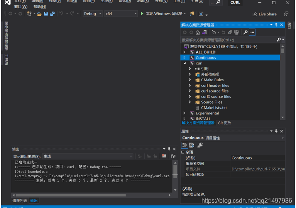Close the 输出 output panel
Image resolution: width=296 pixels, height=208 pixels.
point(174,149)
